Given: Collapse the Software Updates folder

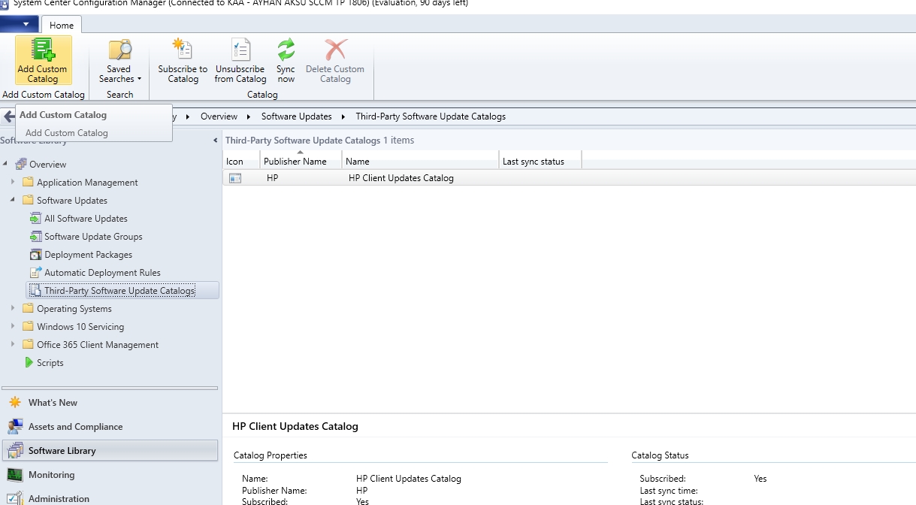Looking at the screenshot, I should point(13,200).
